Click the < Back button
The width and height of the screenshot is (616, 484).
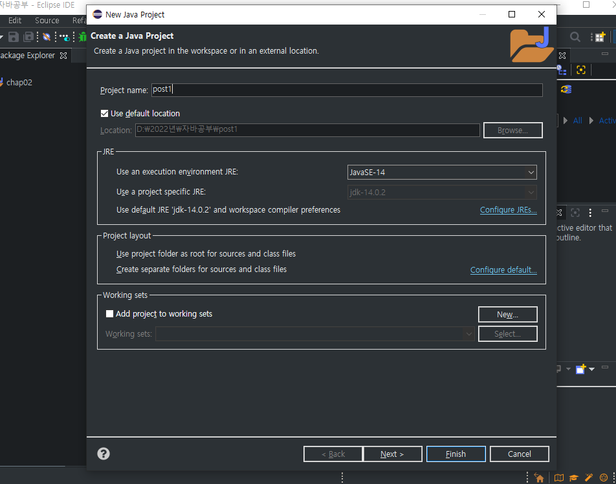click(x=333, y=454)
